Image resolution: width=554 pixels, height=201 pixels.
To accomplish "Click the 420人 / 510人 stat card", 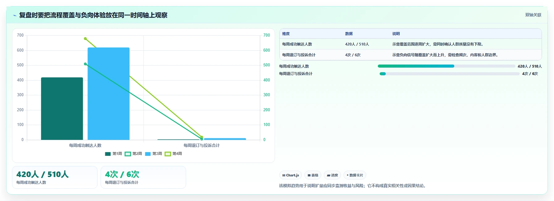I will click(55, 177).
